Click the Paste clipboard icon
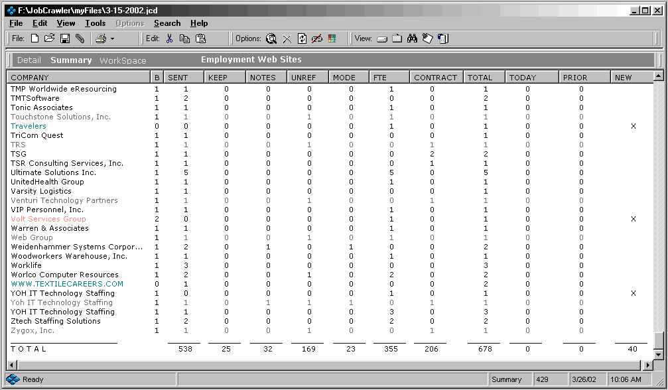This screenshot has height=390, width=668. click(x=200, y=38)
